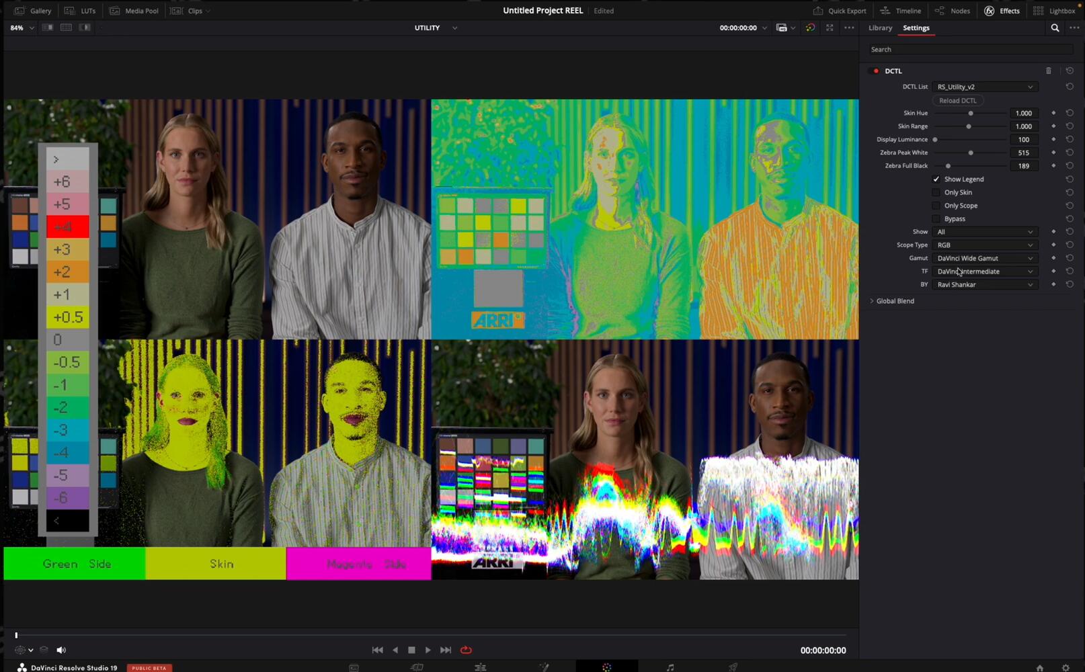
Task: Click the Quick Export button
Action: pos(840,11)
